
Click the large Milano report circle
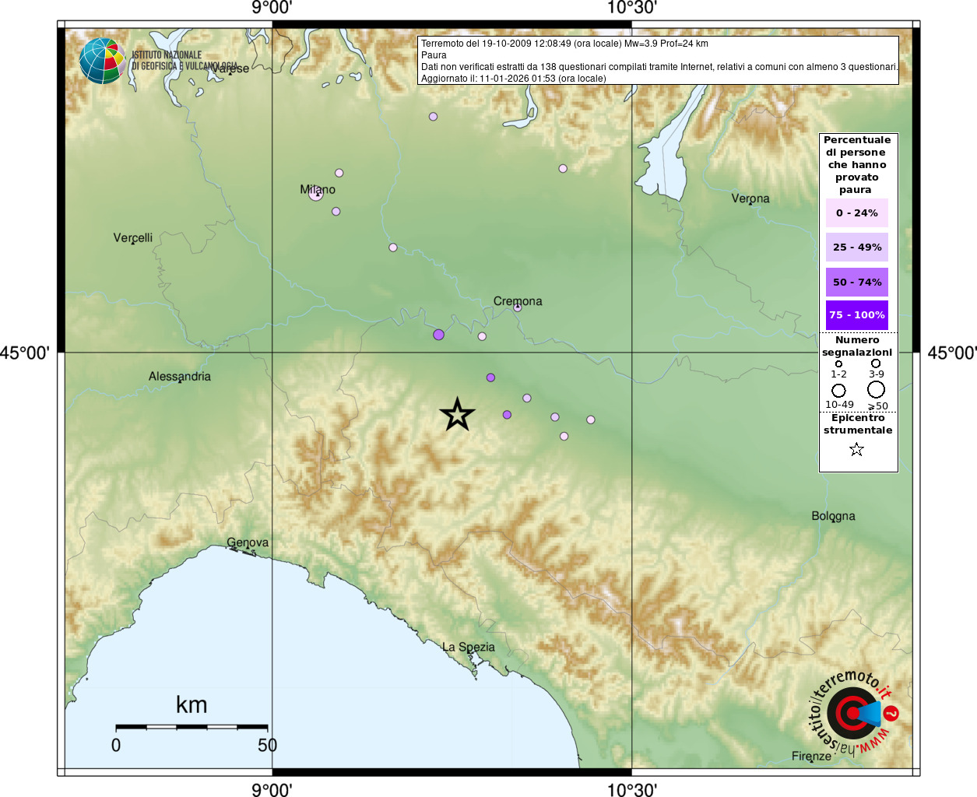tap(315, 194)
